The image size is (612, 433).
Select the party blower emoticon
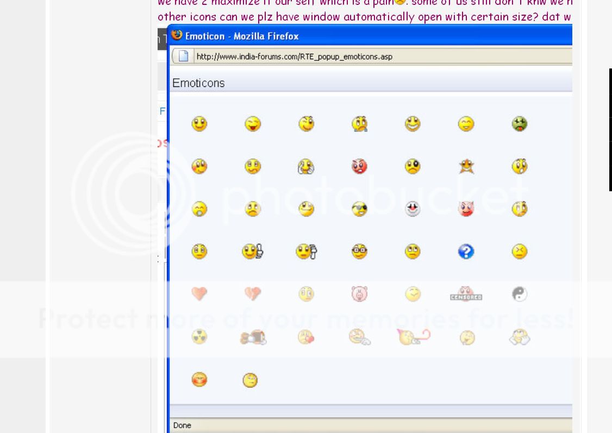pyautogui.click(x=413, y=337)
